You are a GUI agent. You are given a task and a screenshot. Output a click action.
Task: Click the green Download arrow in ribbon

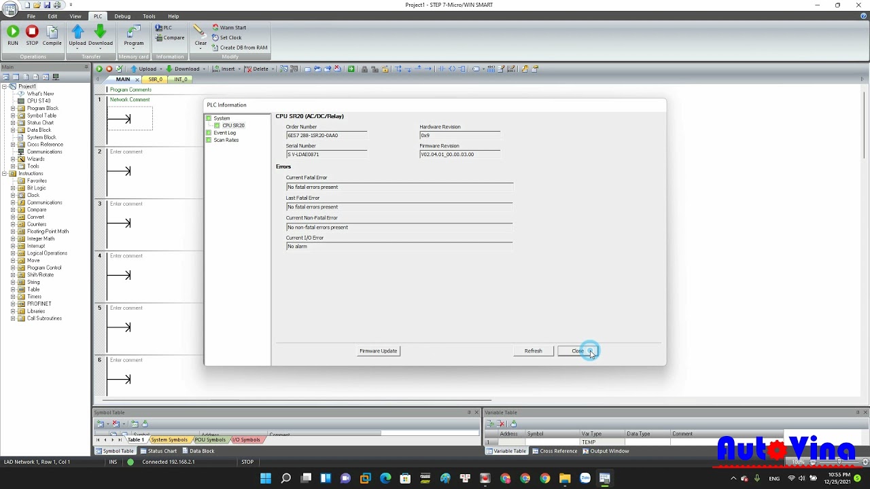coord(100,31)
